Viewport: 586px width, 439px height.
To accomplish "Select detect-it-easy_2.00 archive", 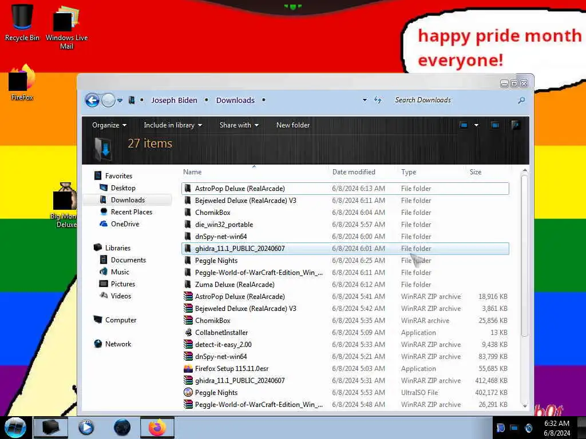I will (223, 345).
